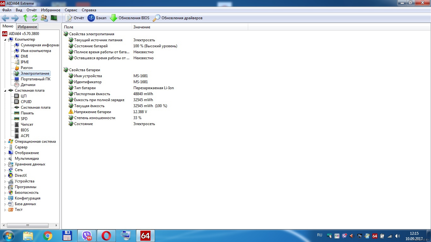Viewport: 431px width, 242px height.
Task: Click Обновления драйверов toolbar button
Action: 178,18
